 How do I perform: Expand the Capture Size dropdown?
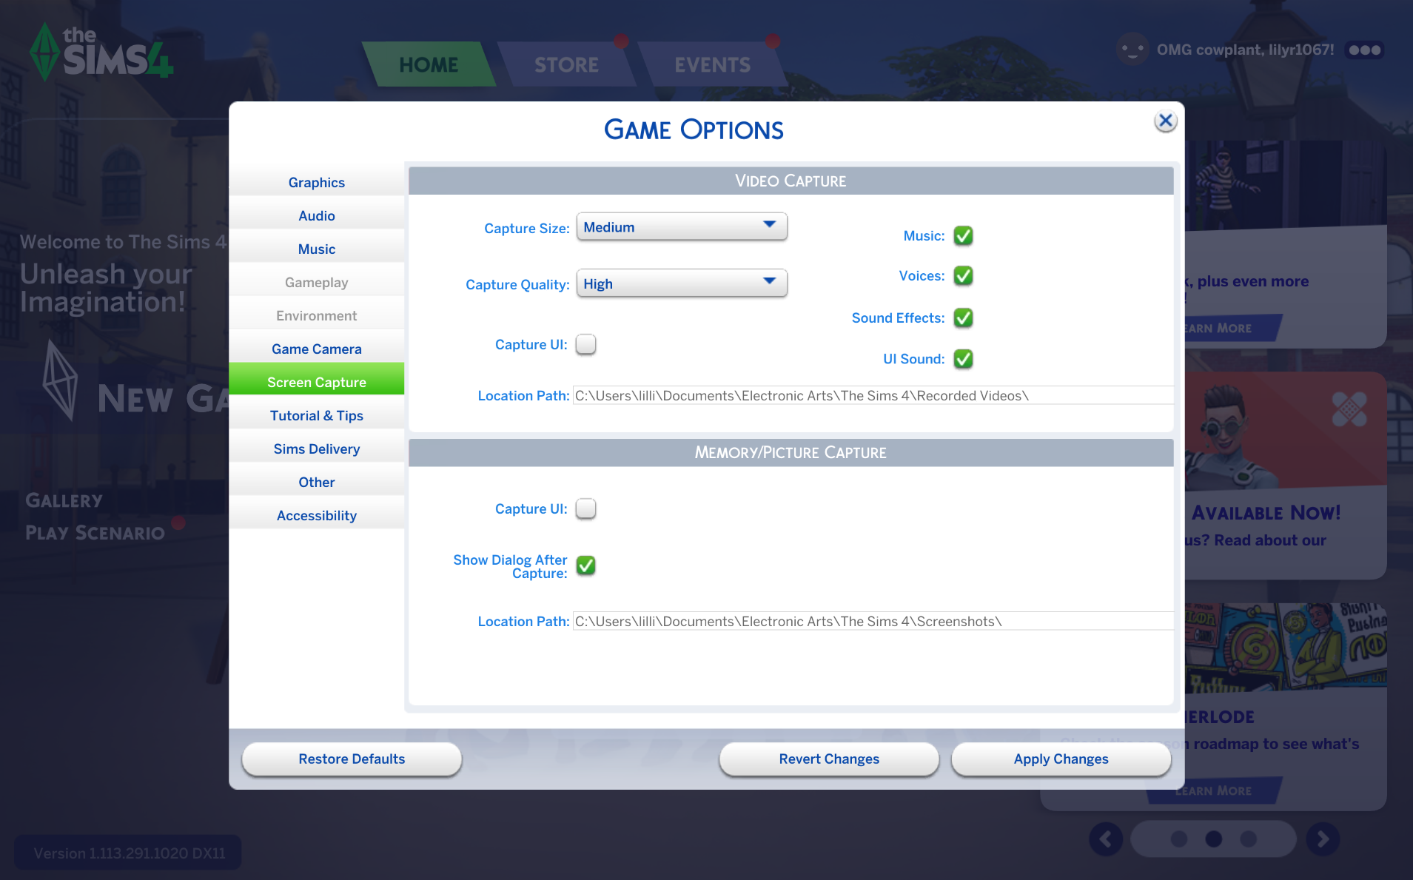tap(681, 226)
